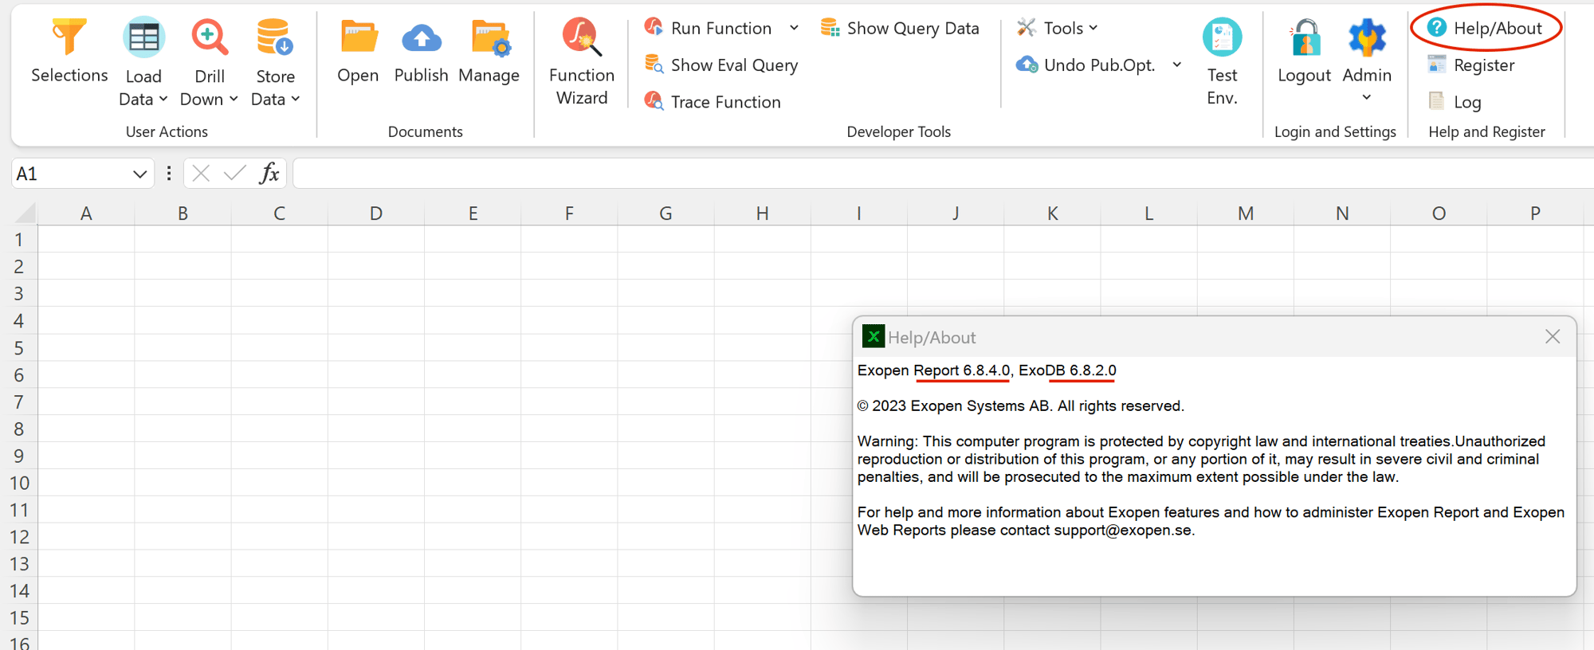The width and height of the screenshot is (1594, 650).
Task: Select row 8 header
Action: click(x=19, y=429)
